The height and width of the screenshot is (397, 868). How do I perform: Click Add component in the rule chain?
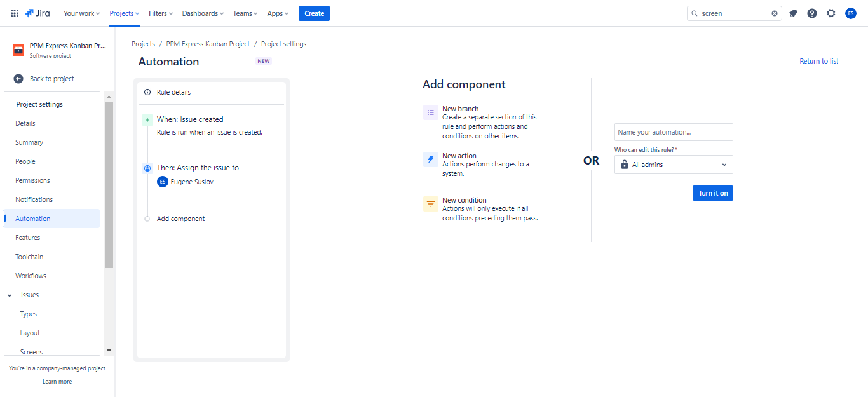point(181,219)
